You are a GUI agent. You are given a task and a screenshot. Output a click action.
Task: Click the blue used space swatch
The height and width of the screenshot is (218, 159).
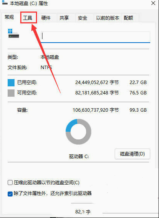point(11,83)
